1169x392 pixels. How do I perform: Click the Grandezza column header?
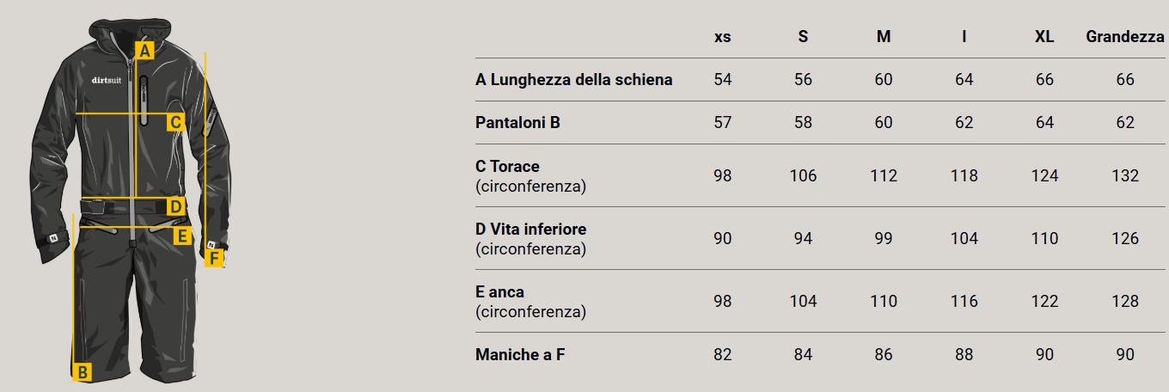pyautogui.click(x=1125, y=37)
